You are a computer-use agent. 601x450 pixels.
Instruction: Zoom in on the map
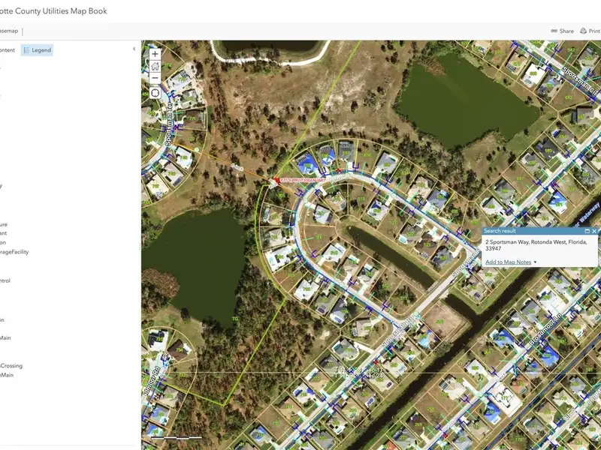pyautogui.click(x=155, y=54)
